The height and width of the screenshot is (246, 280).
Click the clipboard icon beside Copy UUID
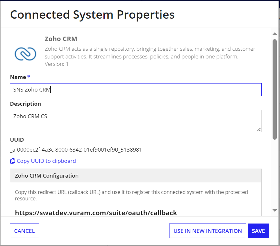pyautogui.click(x=13, y=161)
